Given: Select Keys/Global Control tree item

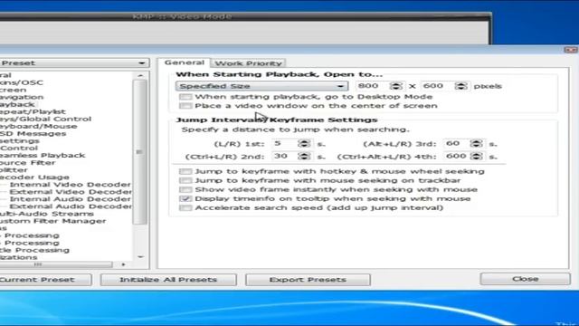Looking at the screenshot, I should (45, 119).
